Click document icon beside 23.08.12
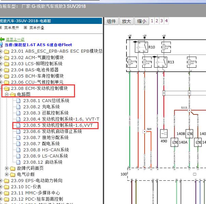This screenshot has width=206, height=204. tap(18, 162)
